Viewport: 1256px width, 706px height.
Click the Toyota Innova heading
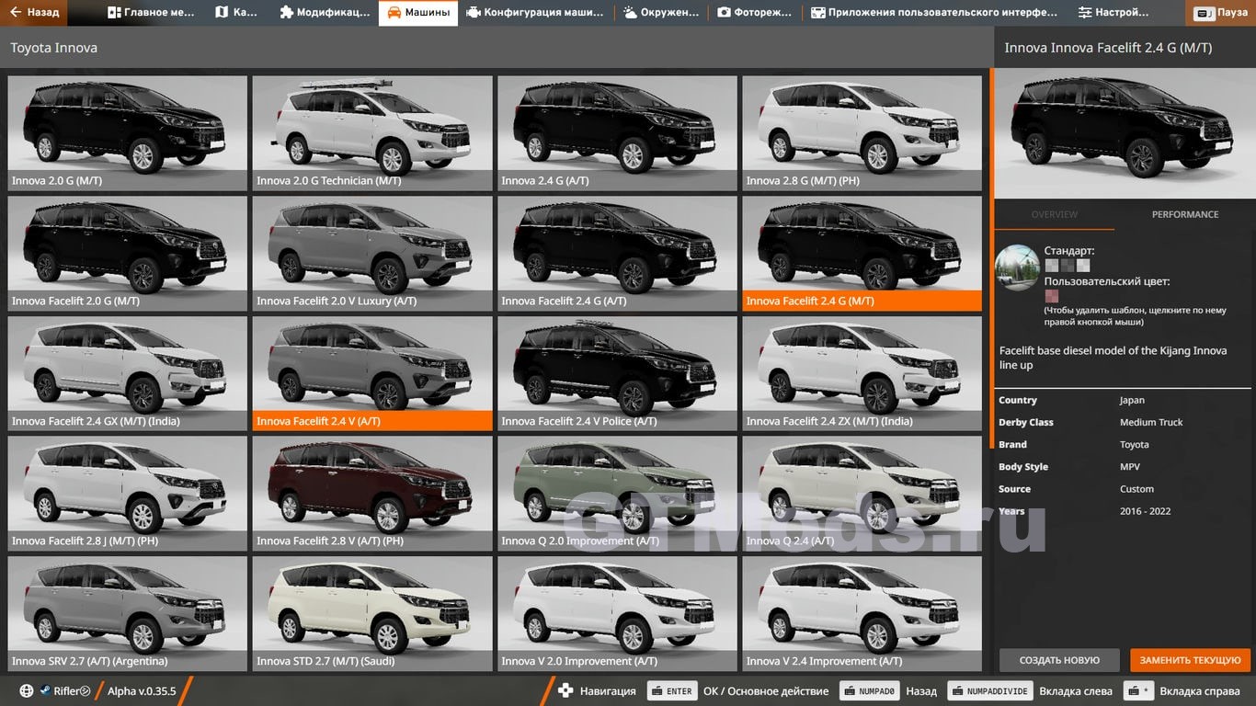(x=53, y=48)
